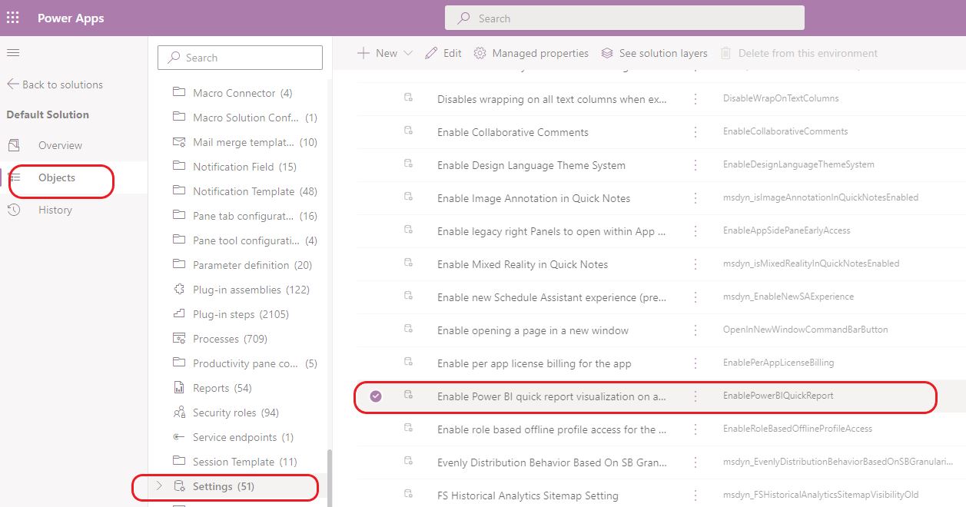Click the Edit pencil icon
966x507 pixels.
pyautogui.click(x=430, y=53)
